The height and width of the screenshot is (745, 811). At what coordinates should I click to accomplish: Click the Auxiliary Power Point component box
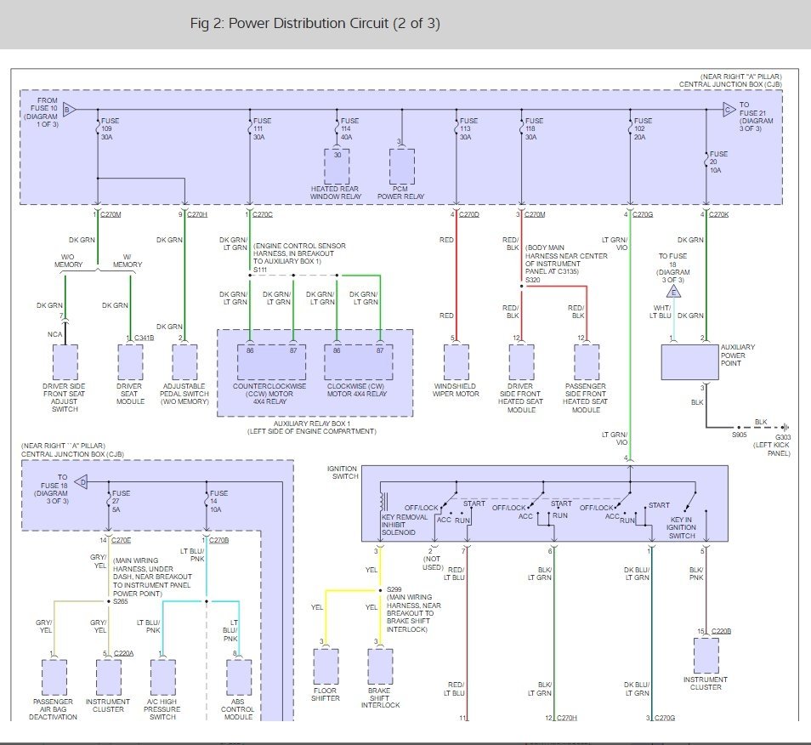[x=690, y=362]
